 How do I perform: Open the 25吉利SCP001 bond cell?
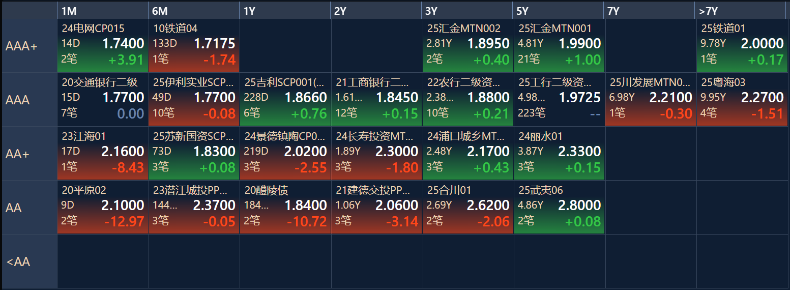coord(285,100)
